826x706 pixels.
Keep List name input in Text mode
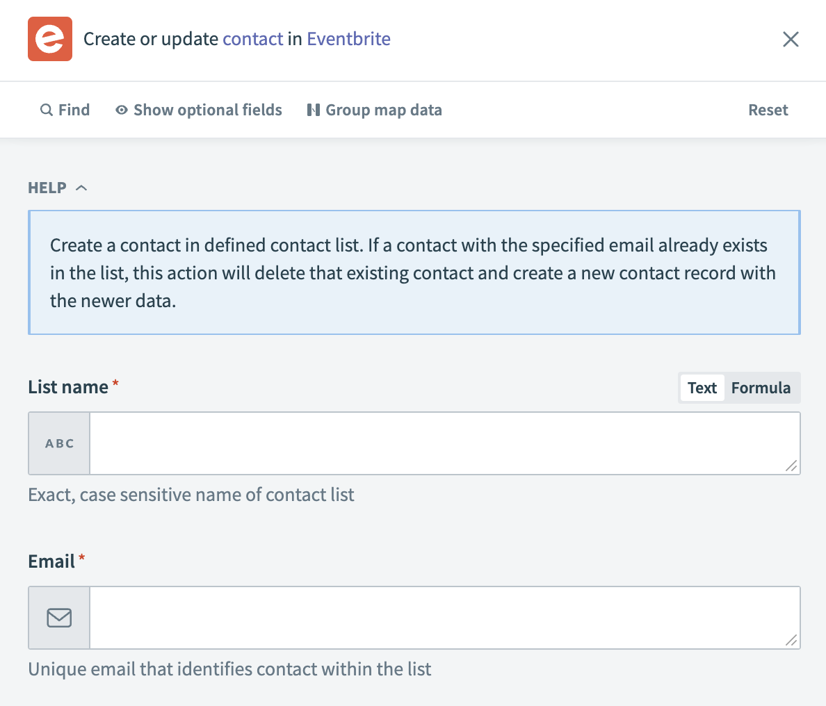[x=702, y=388]
